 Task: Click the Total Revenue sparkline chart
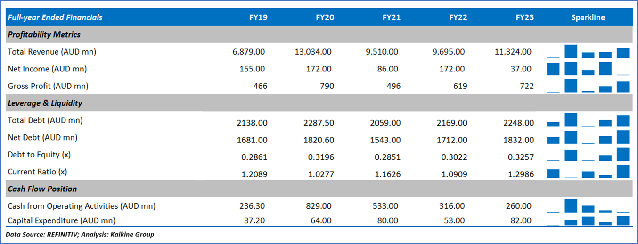[588, 52]
